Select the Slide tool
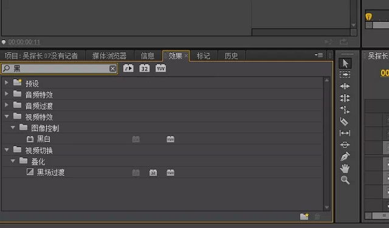 (x=345, y=144)
